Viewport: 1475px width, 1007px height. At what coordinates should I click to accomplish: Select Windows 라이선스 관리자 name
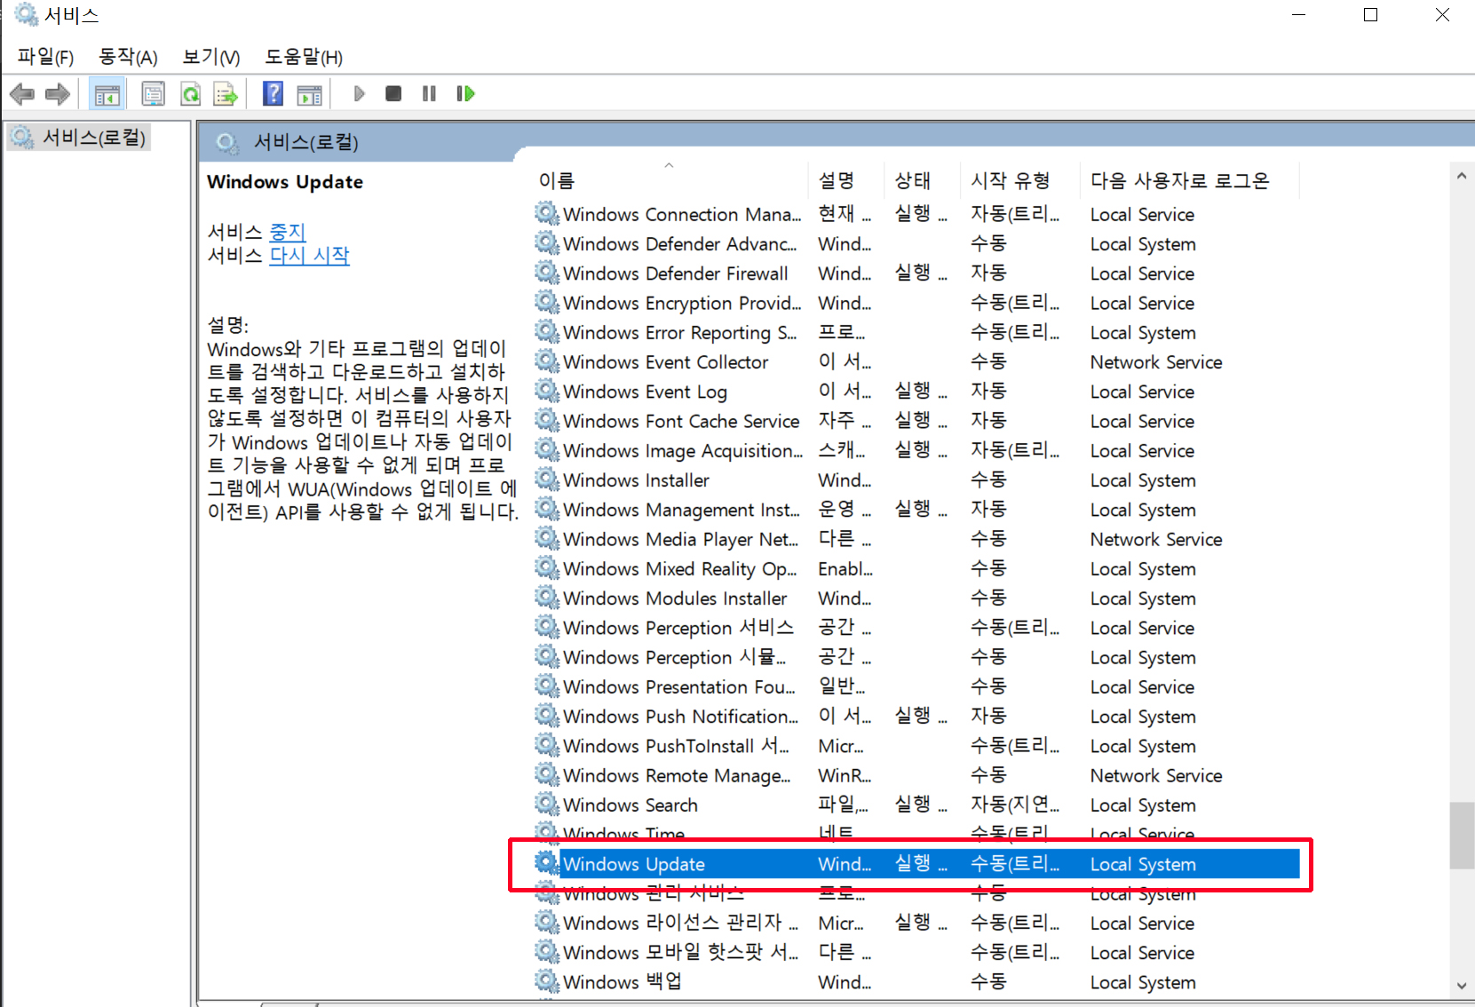681,923
